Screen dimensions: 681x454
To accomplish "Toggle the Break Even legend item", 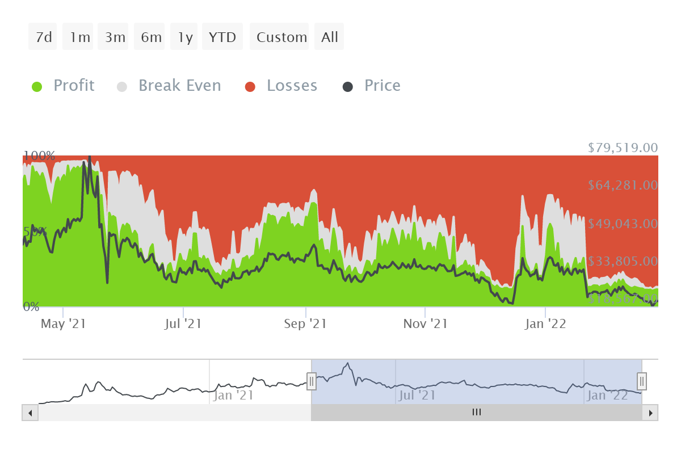I will (179, 86).
